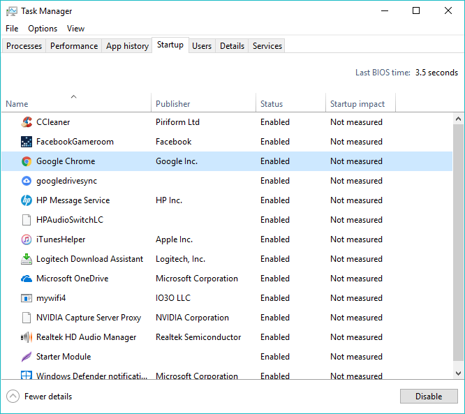Click the Realtek Semiconductor publisher cell
465x414 pixels.
point(198,337)
